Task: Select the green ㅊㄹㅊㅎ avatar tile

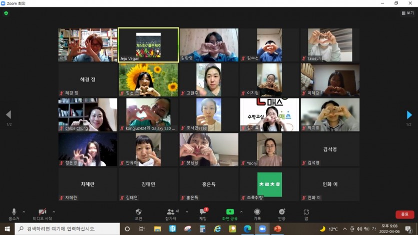Action: point(269,184)
